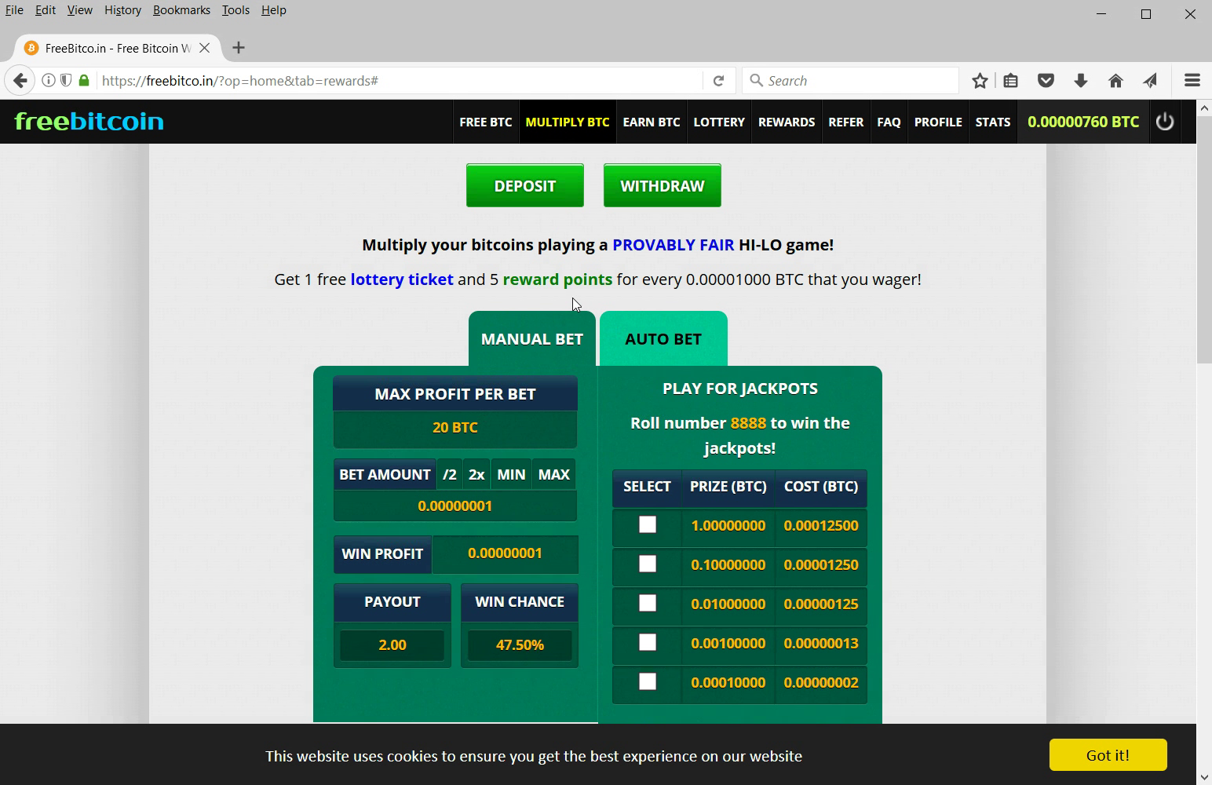Screen dimensions: 1212x785
Task: Open the Firefox hamburger menu
Action: pyautogui.click(x=1192, y=80)
